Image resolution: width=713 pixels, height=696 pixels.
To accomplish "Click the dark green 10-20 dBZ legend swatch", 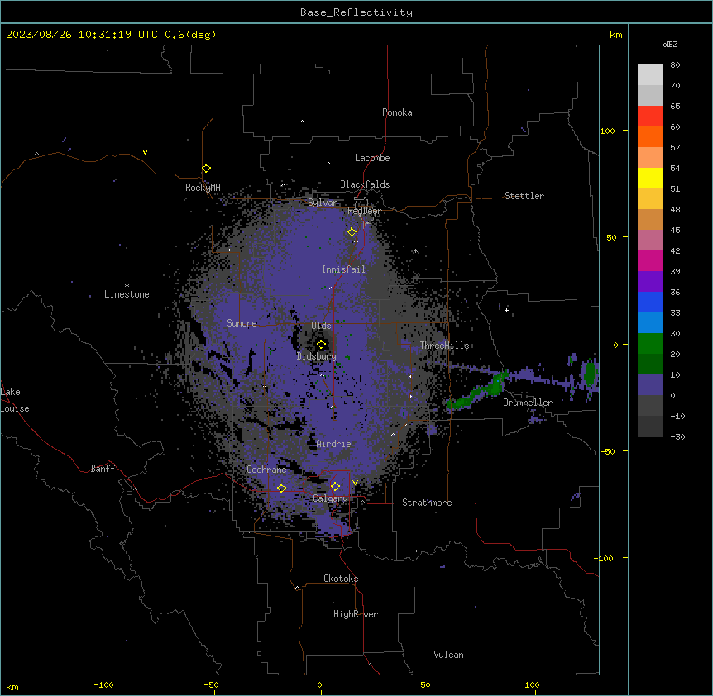I will coord(650,365).
